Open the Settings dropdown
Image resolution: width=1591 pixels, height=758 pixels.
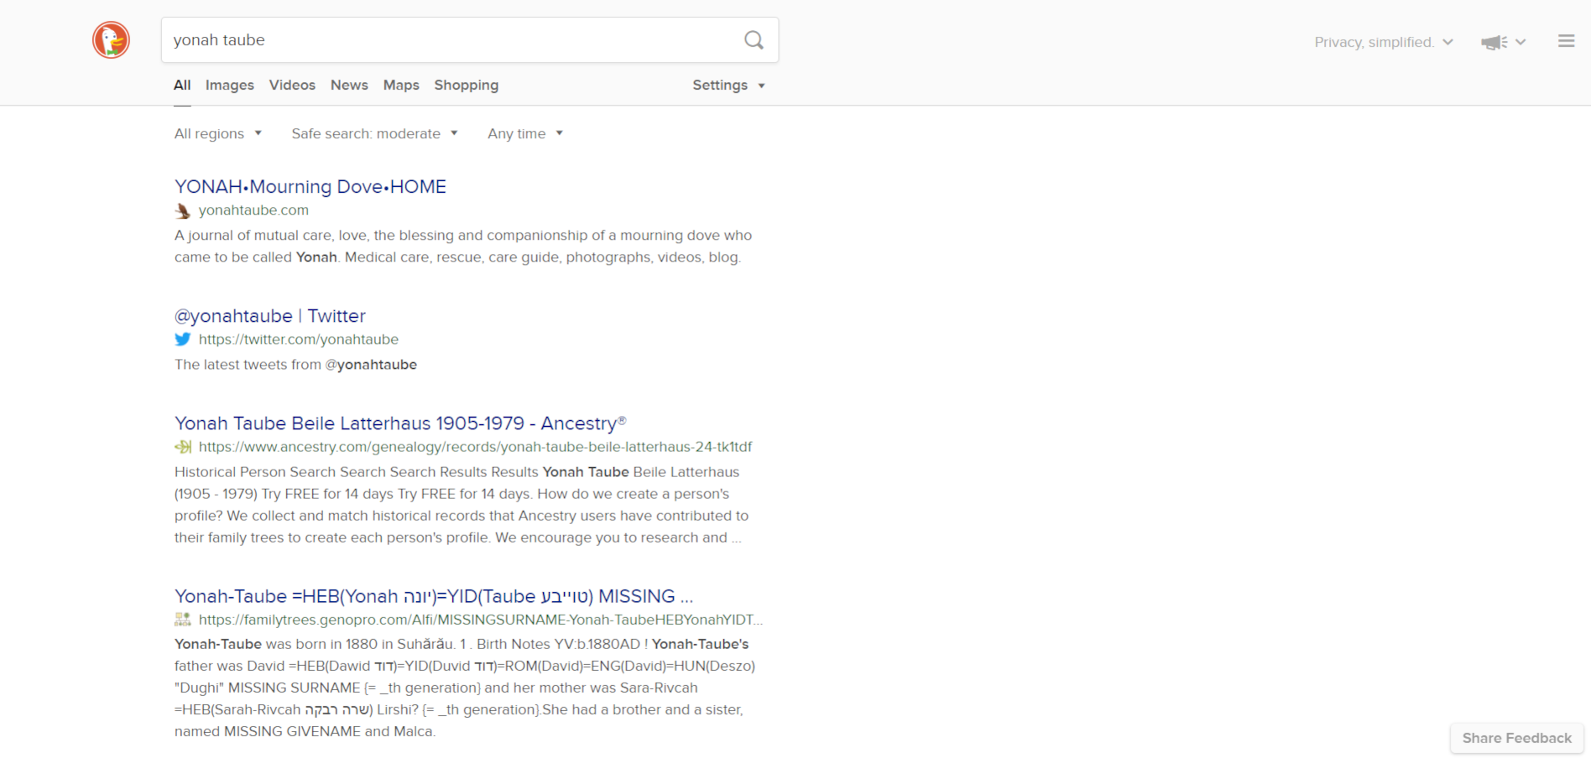click(x=728, y=86)
